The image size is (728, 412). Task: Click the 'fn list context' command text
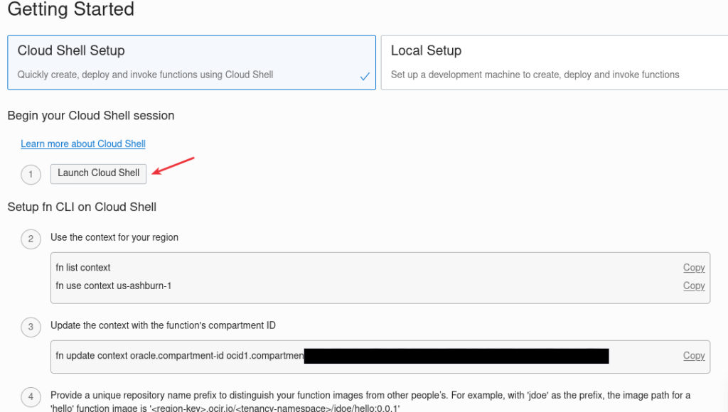[83, 268]
